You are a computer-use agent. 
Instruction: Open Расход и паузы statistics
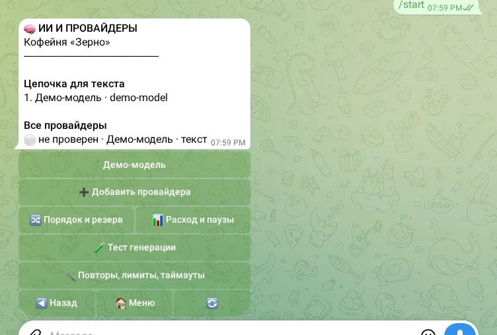coord(193,220)
